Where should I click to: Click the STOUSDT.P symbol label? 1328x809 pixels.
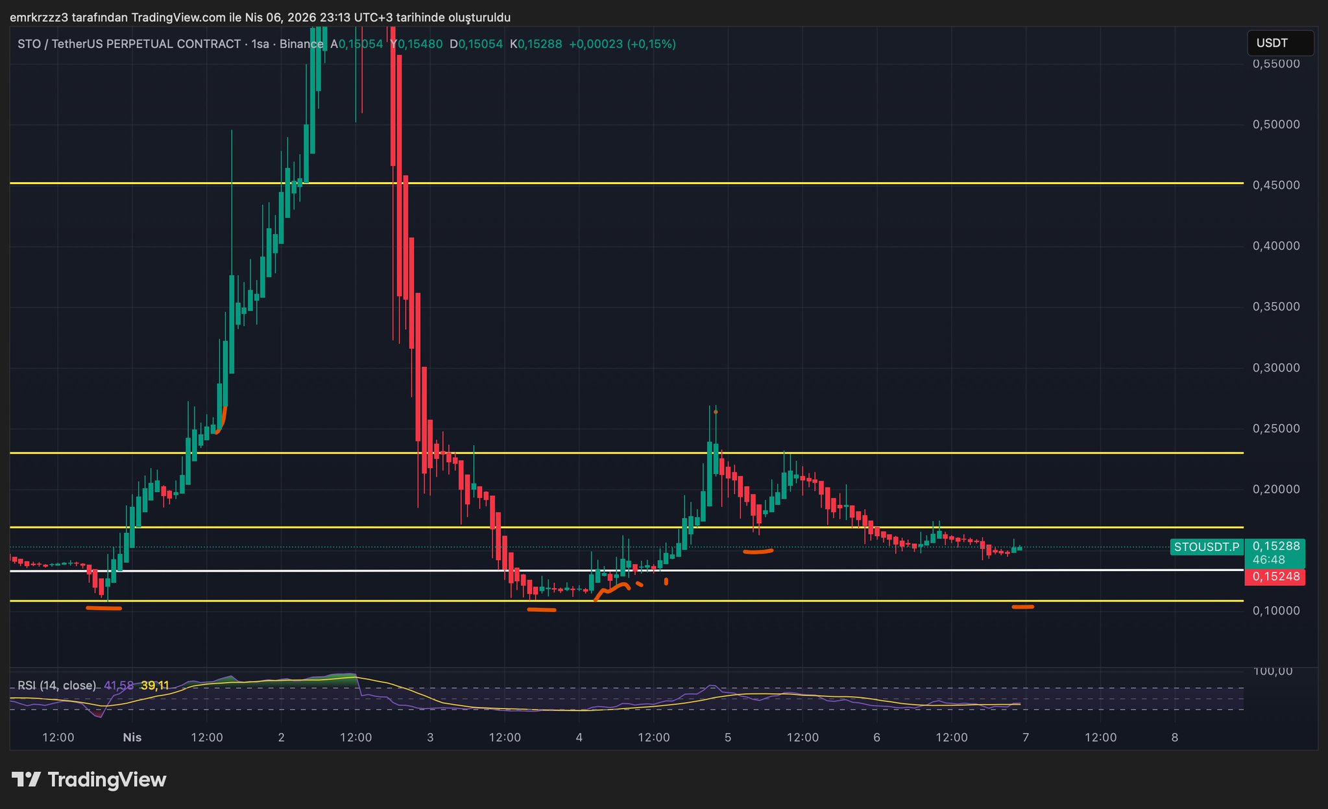[1206, 547]
